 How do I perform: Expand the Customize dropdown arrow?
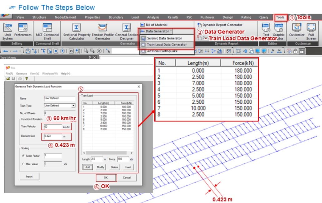[x=297, y=39]
